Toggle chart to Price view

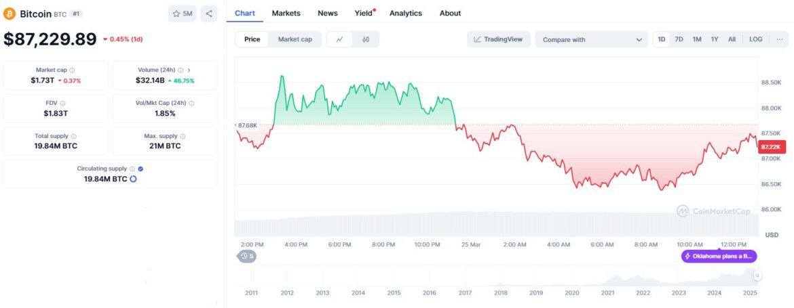click(252, 39)
